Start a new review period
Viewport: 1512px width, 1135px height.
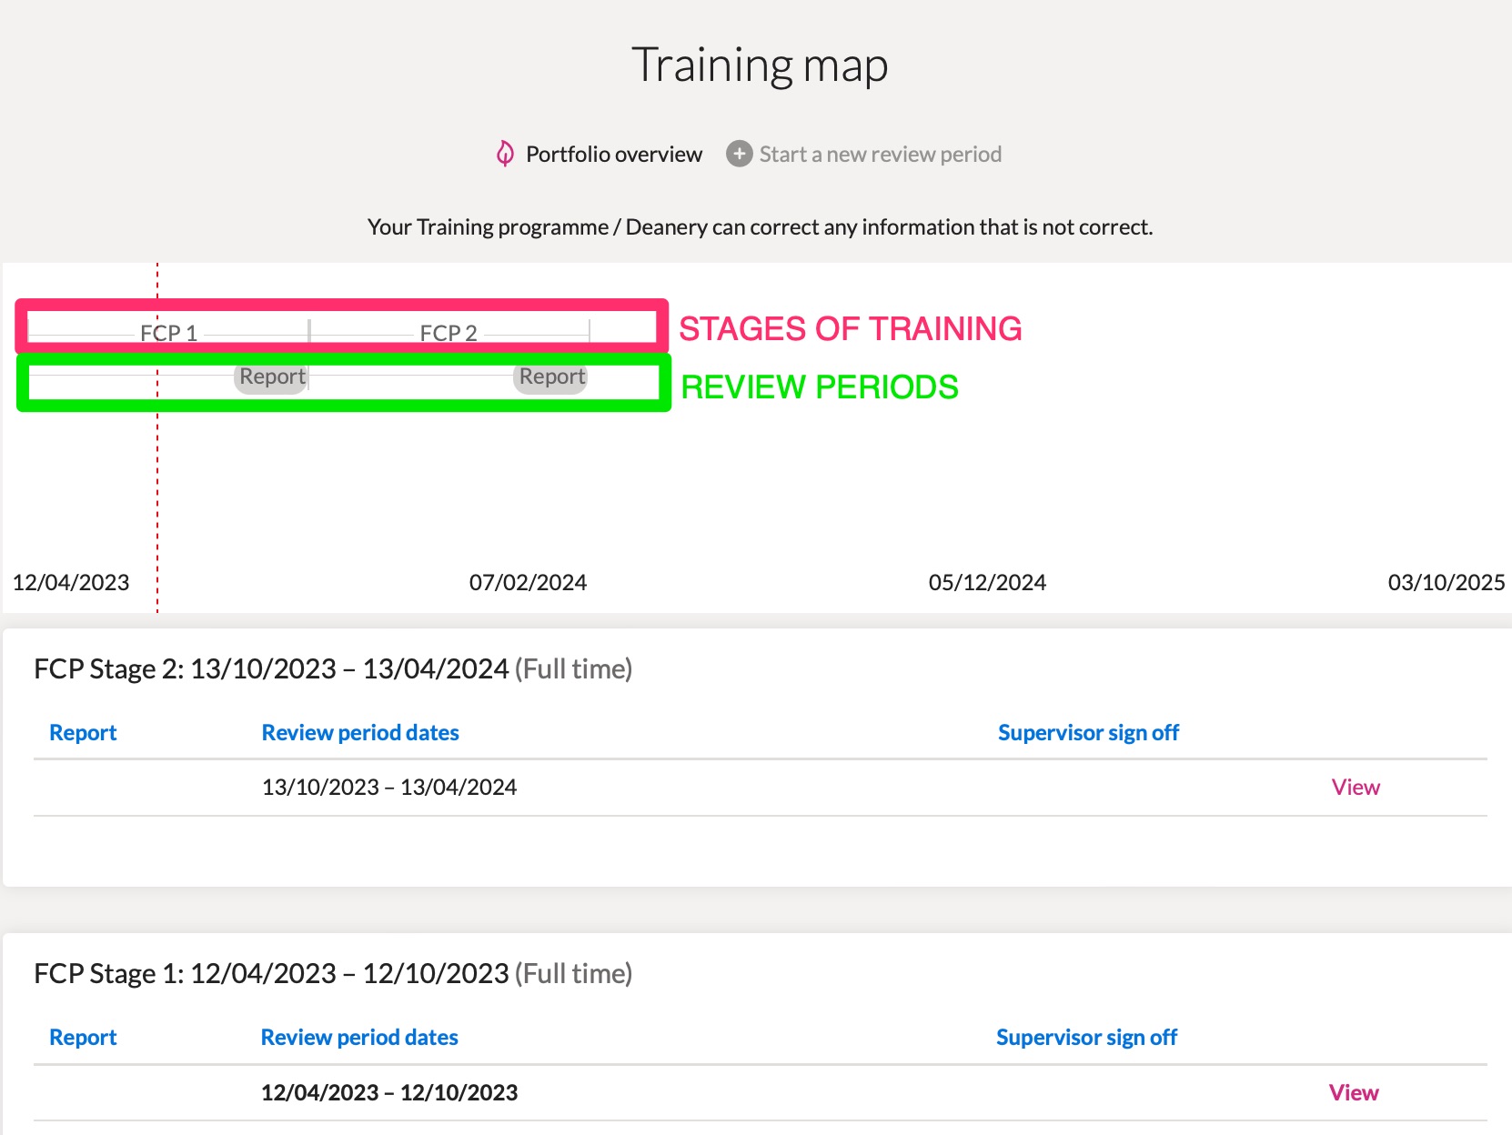click(881, 154)
